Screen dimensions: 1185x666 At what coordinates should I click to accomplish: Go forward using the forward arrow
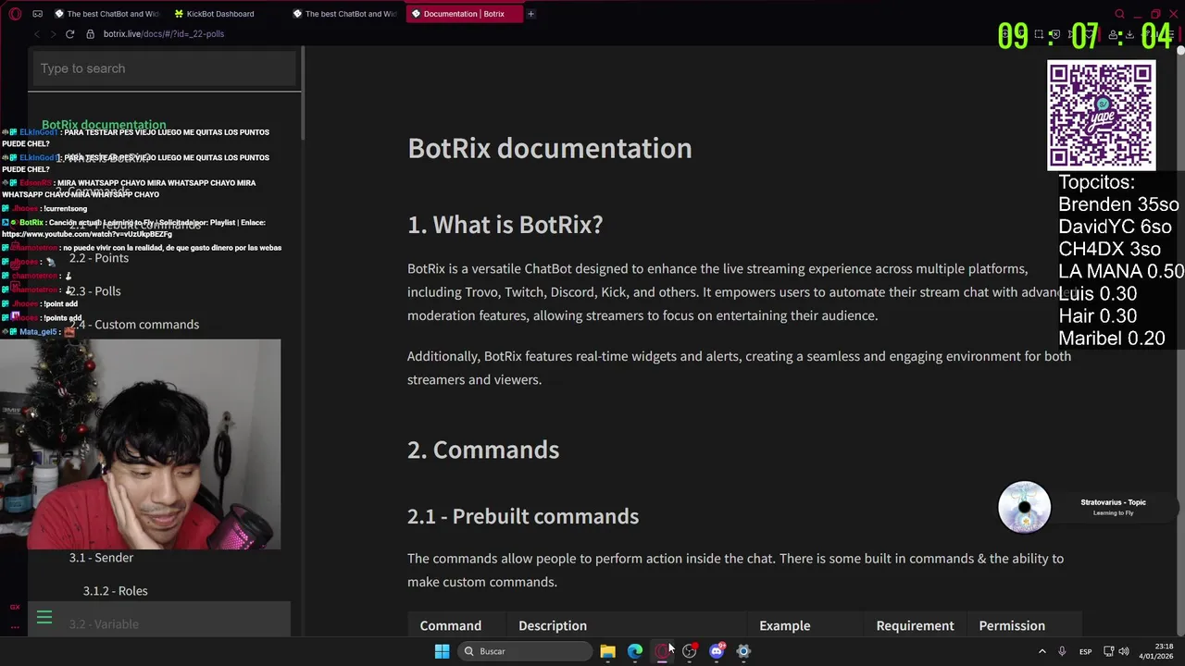point(54,34)
